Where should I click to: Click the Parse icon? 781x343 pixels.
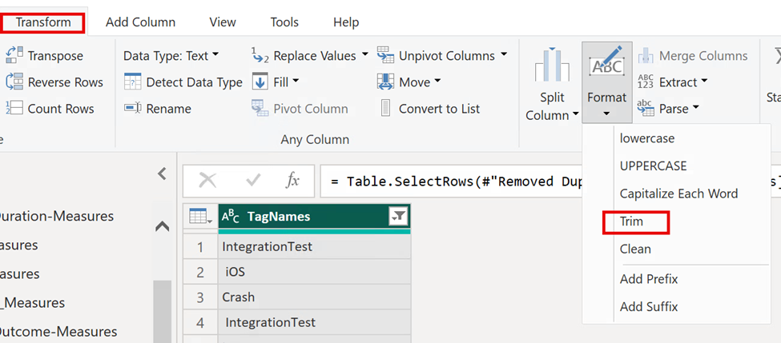click(646, 108)
